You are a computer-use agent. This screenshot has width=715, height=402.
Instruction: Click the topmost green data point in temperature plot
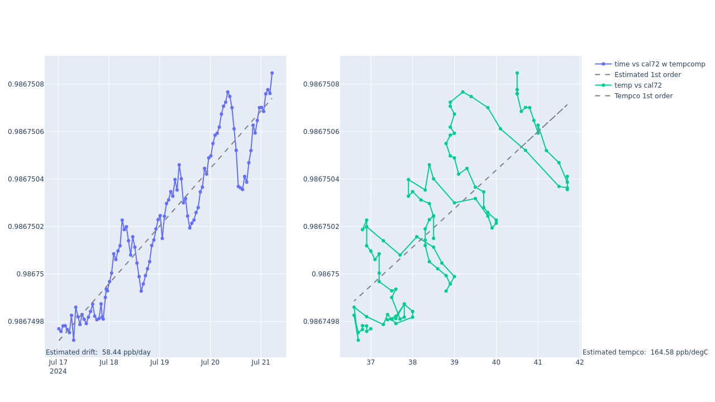click(x=517, y=73)
